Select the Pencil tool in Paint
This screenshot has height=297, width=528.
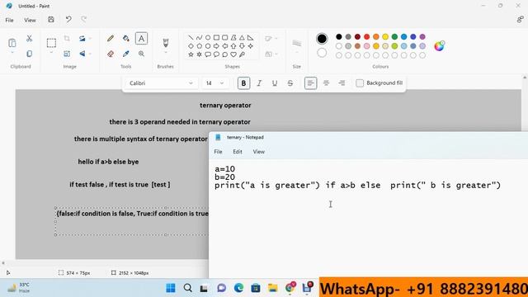pyautogui.click(x=111, y=39)
